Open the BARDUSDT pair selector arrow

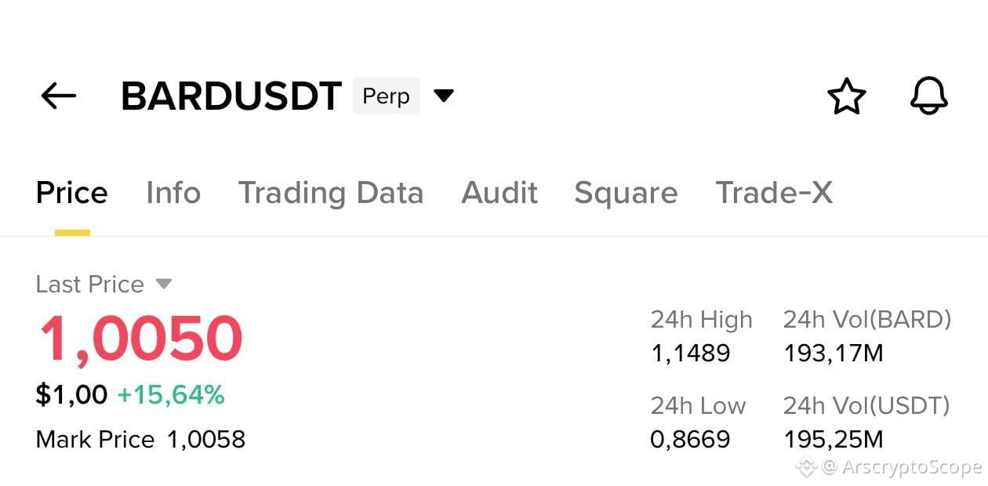click(x=444, y=96)
